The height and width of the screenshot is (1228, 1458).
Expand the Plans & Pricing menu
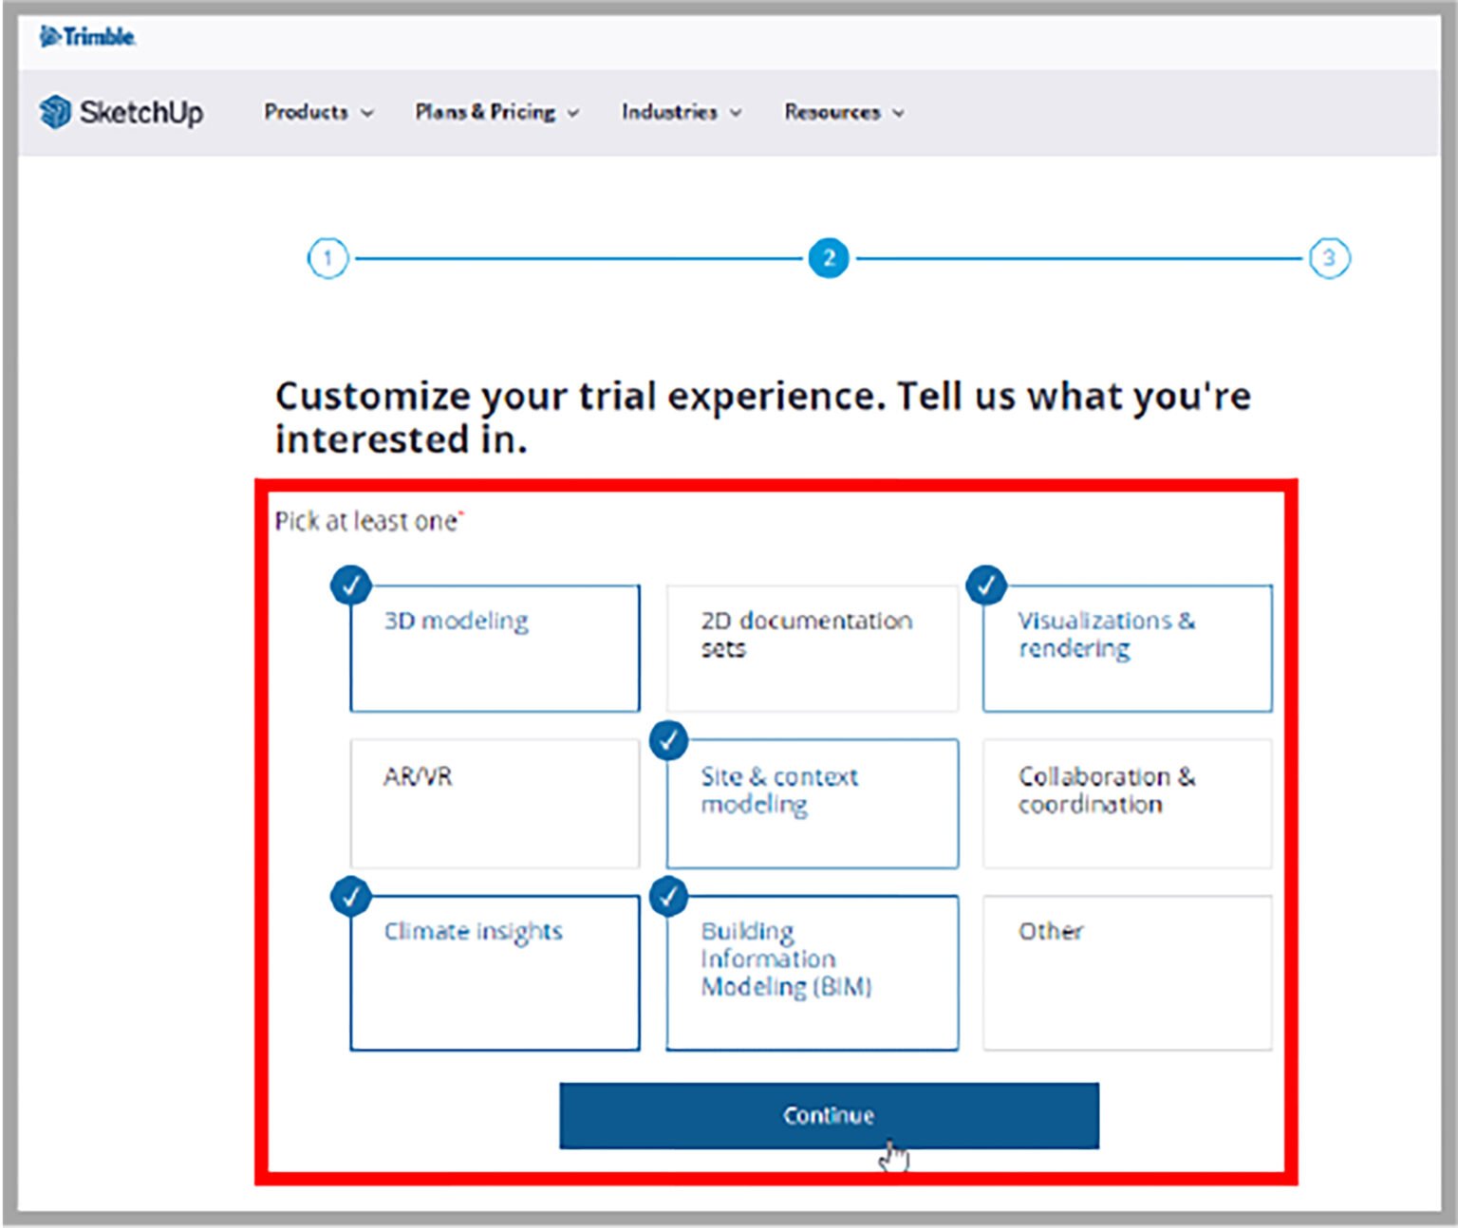(496, 112)
